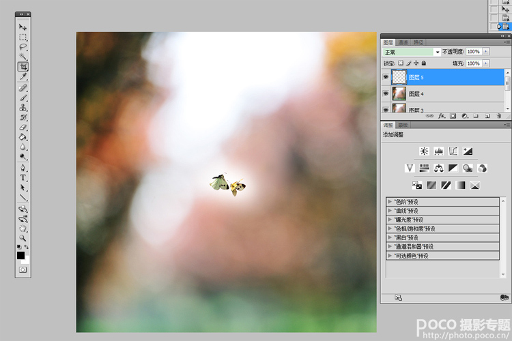Select the Dodge tool
Screen dimensions: 512x341
click(x=23, y=157)
